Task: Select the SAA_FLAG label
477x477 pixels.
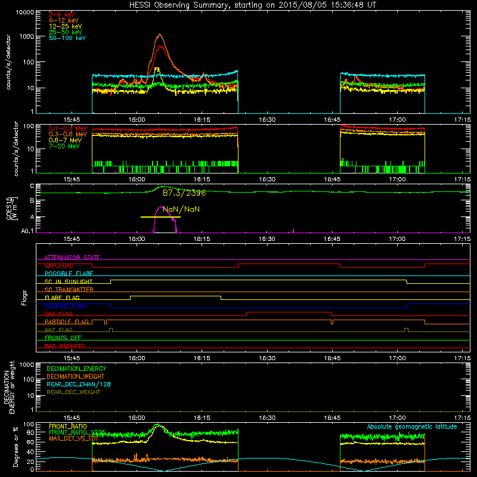Action: 58,314
